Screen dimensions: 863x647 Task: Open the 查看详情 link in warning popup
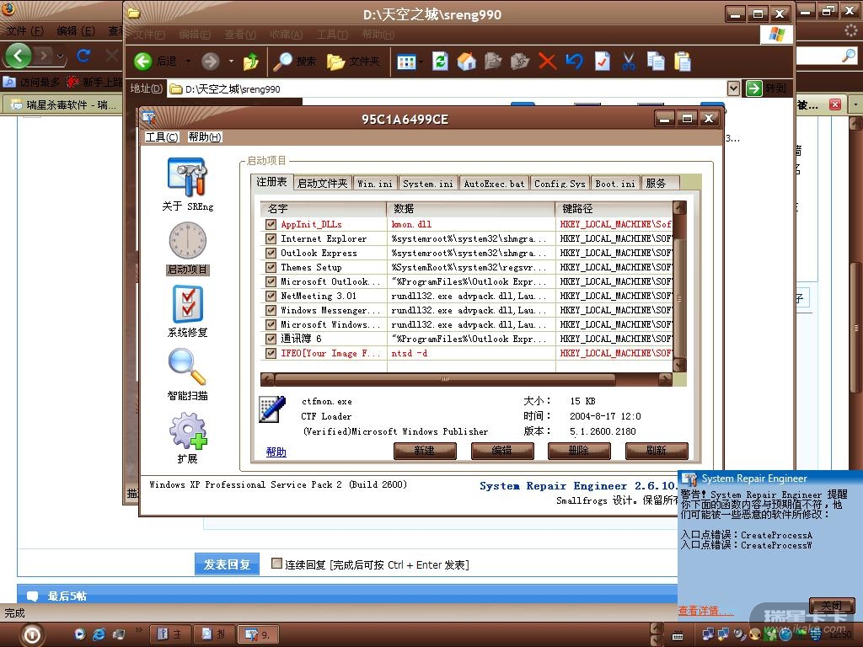point(705,610)
